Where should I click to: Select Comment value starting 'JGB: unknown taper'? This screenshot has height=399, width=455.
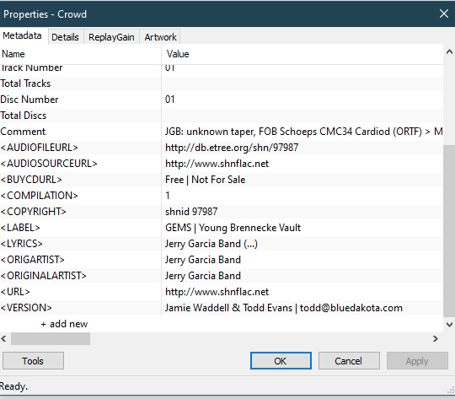(303, 132)
